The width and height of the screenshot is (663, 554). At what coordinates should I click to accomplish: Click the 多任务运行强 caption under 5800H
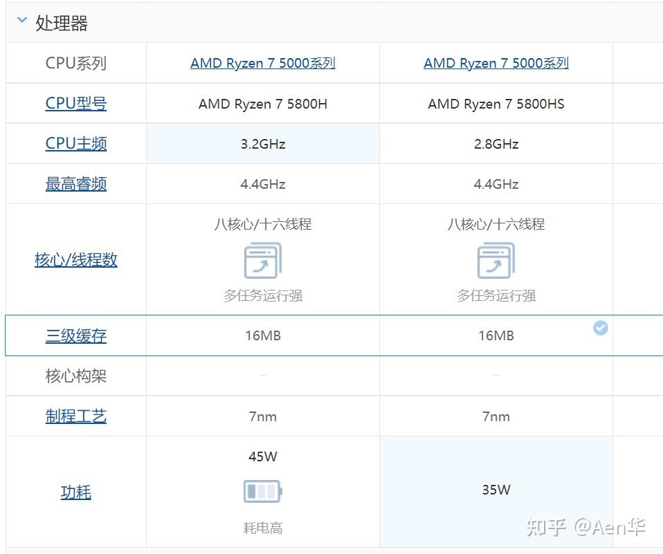263,295
